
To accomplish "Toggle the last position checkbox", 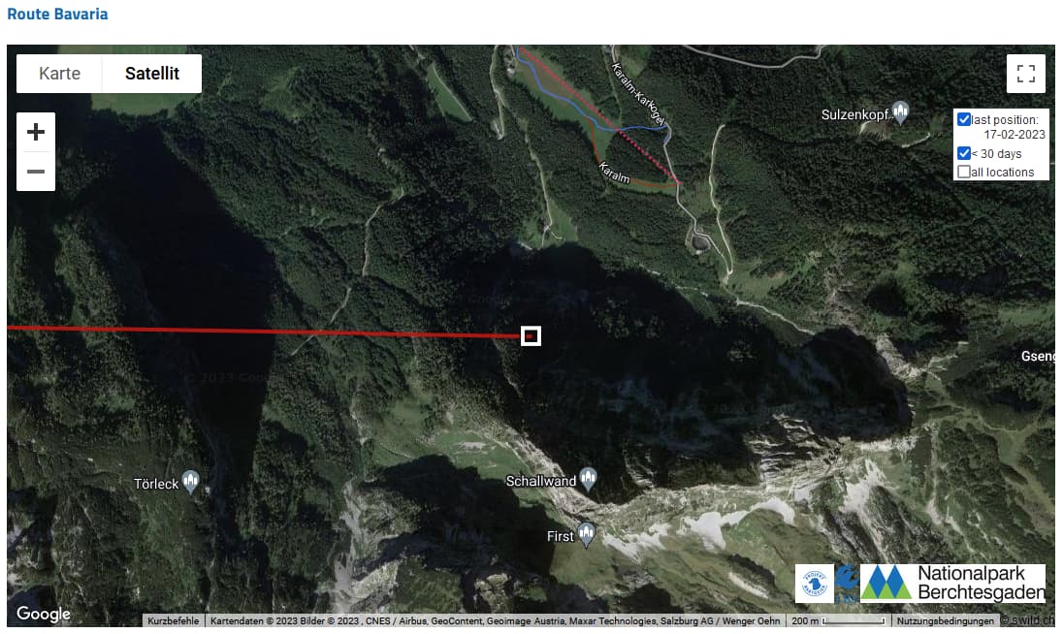I will click(x=963, y=119).
